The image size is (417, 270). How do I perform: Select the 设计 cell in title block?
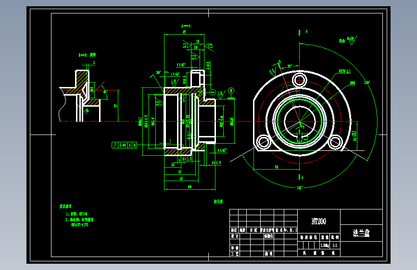coord(235,236)
